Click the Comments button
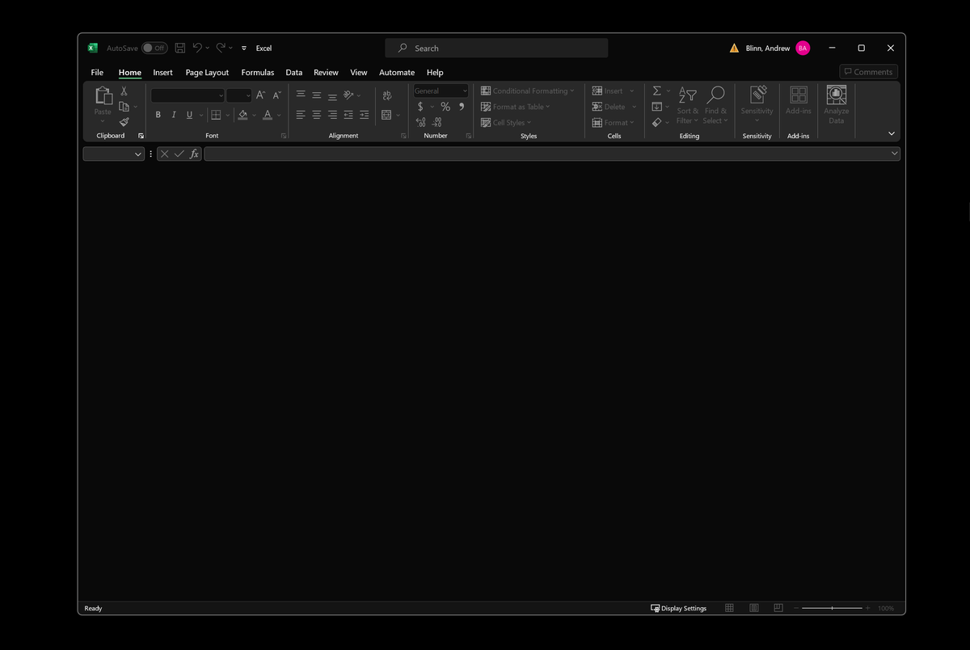This screenshot has height=650, width=970. point(869,72)
